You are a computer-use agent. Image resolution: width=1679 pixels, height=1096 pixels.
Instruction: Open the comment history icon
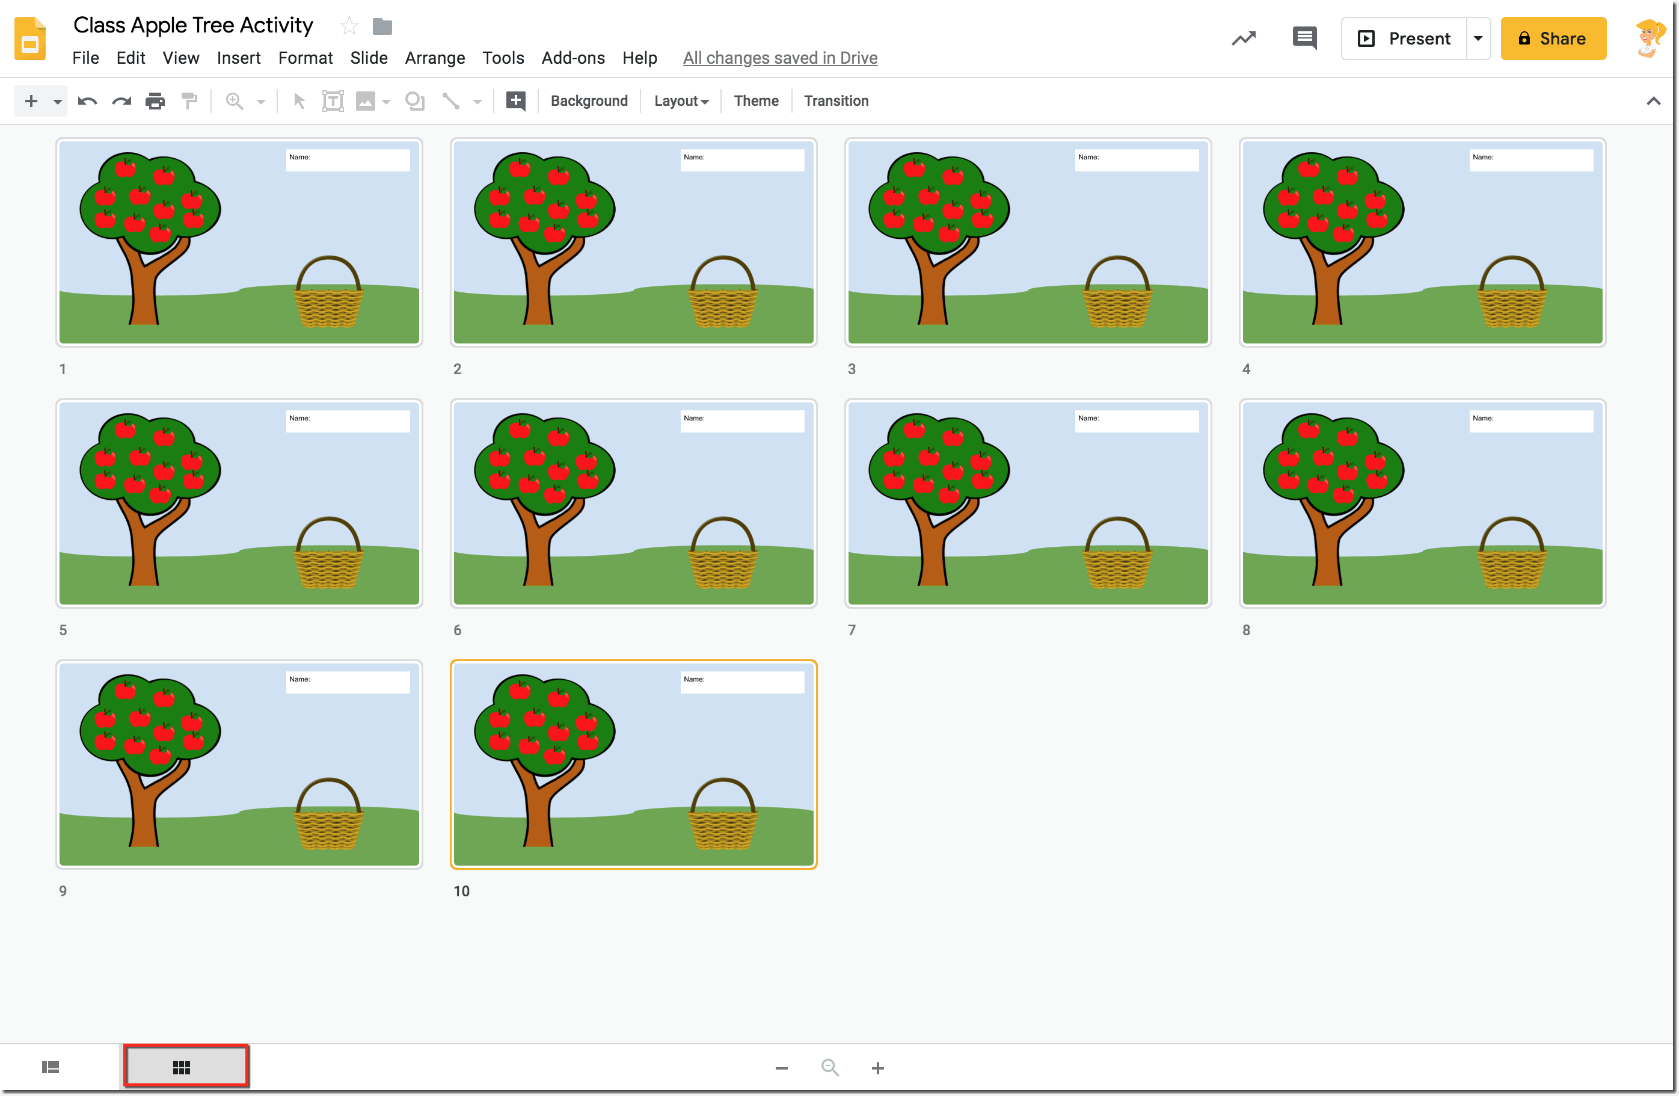tap(1304, 38)
